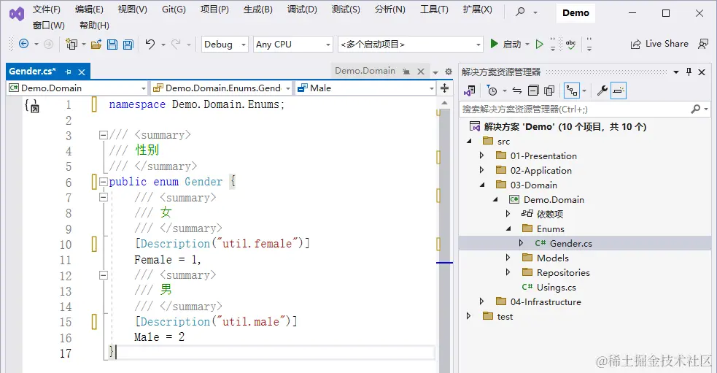This screenshot has height=373, width=717.
Task: Open the Demo.Domain project navigation dropdown
Action: click(77, 88)
